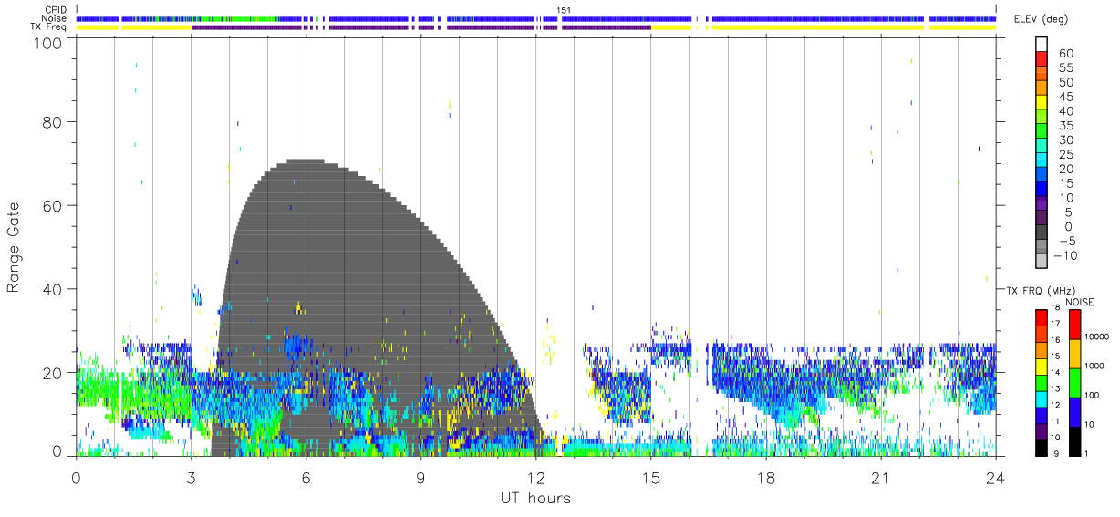1120x517 pixels.
Task: Pick the red segment of ELEV color bar
Action: (1042, 57)
